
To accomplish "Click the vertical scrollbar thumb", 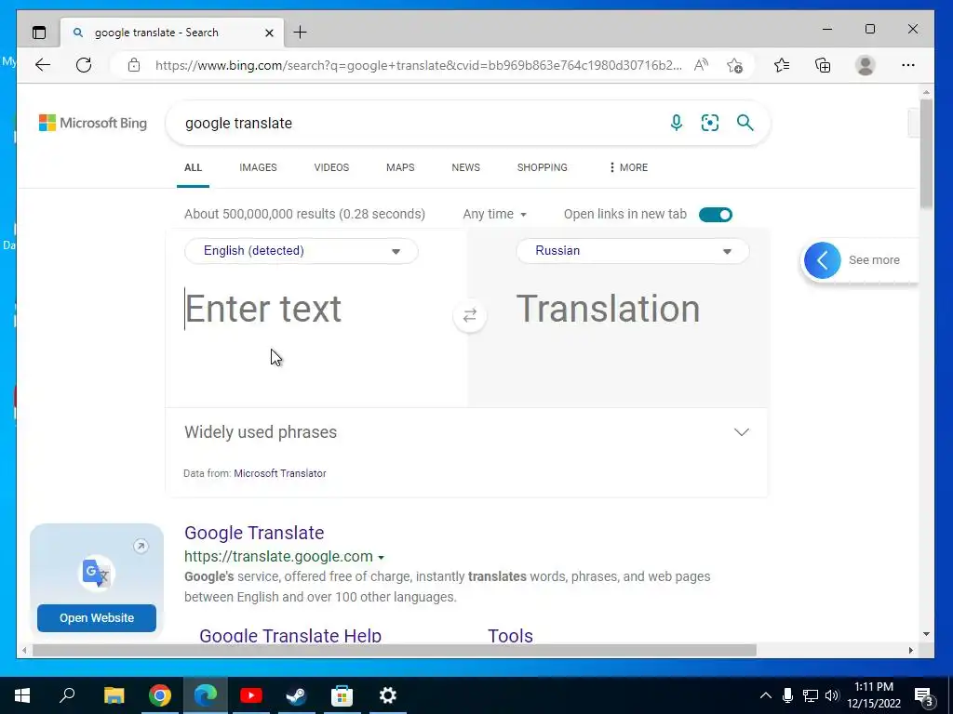I will [926, 153].
